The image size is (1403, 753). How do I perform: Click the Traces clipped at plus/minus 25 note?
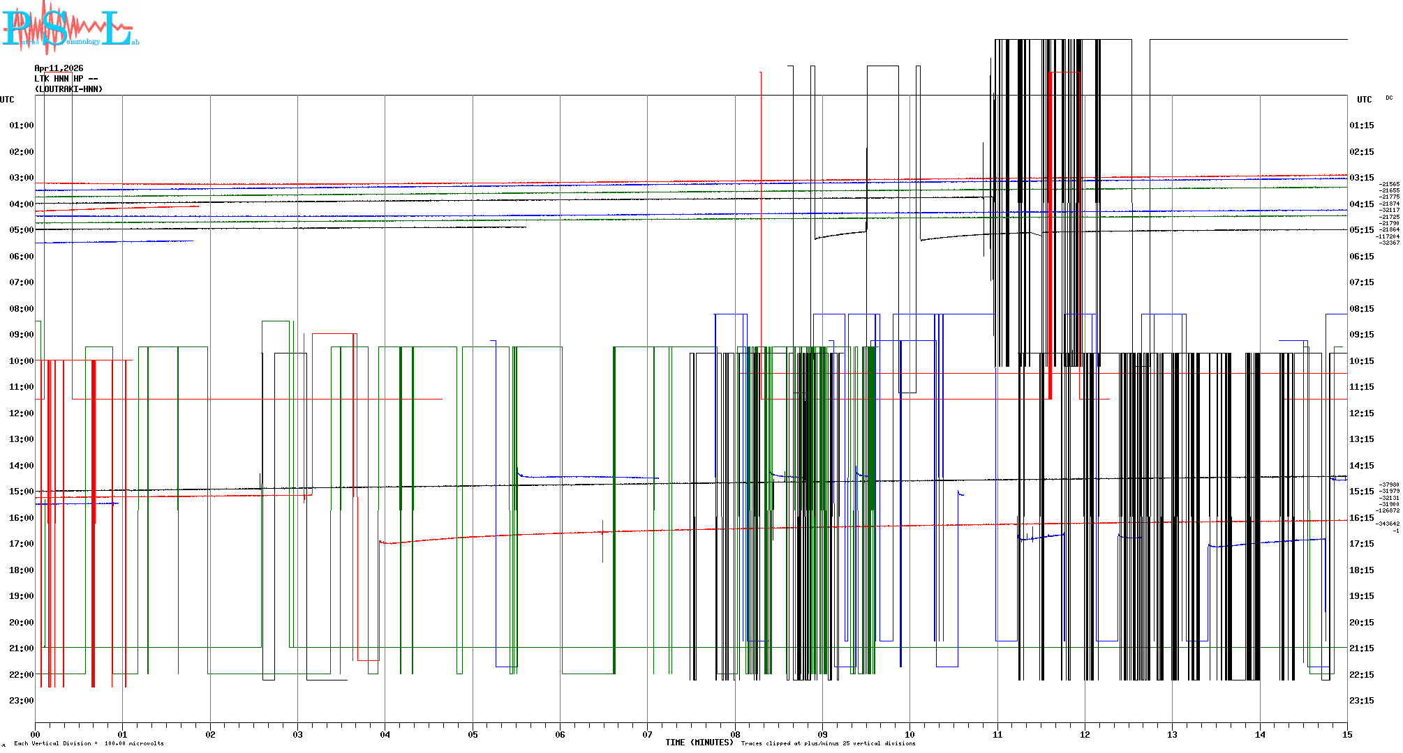pyautogui.click(x=828, y=744)
